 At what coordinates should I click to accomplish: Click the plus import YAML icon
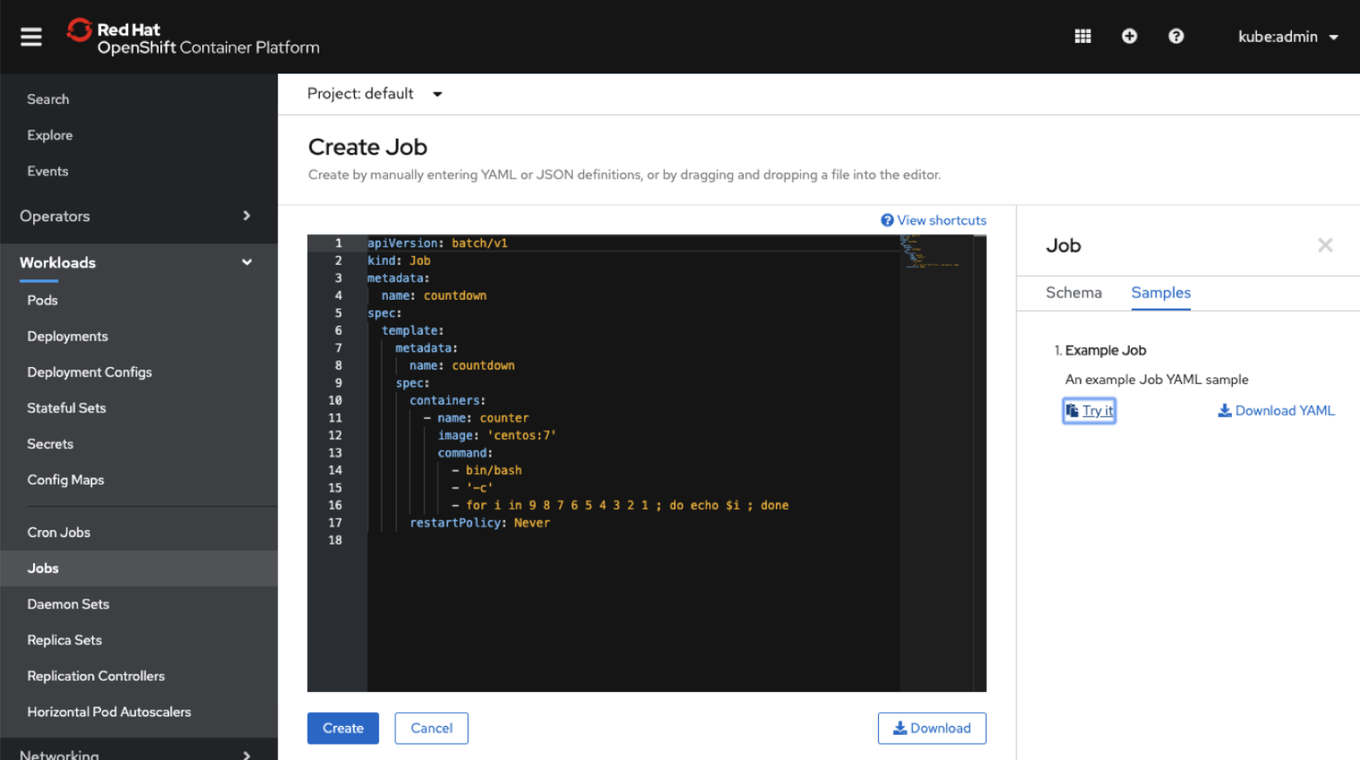coord(1129,36)
